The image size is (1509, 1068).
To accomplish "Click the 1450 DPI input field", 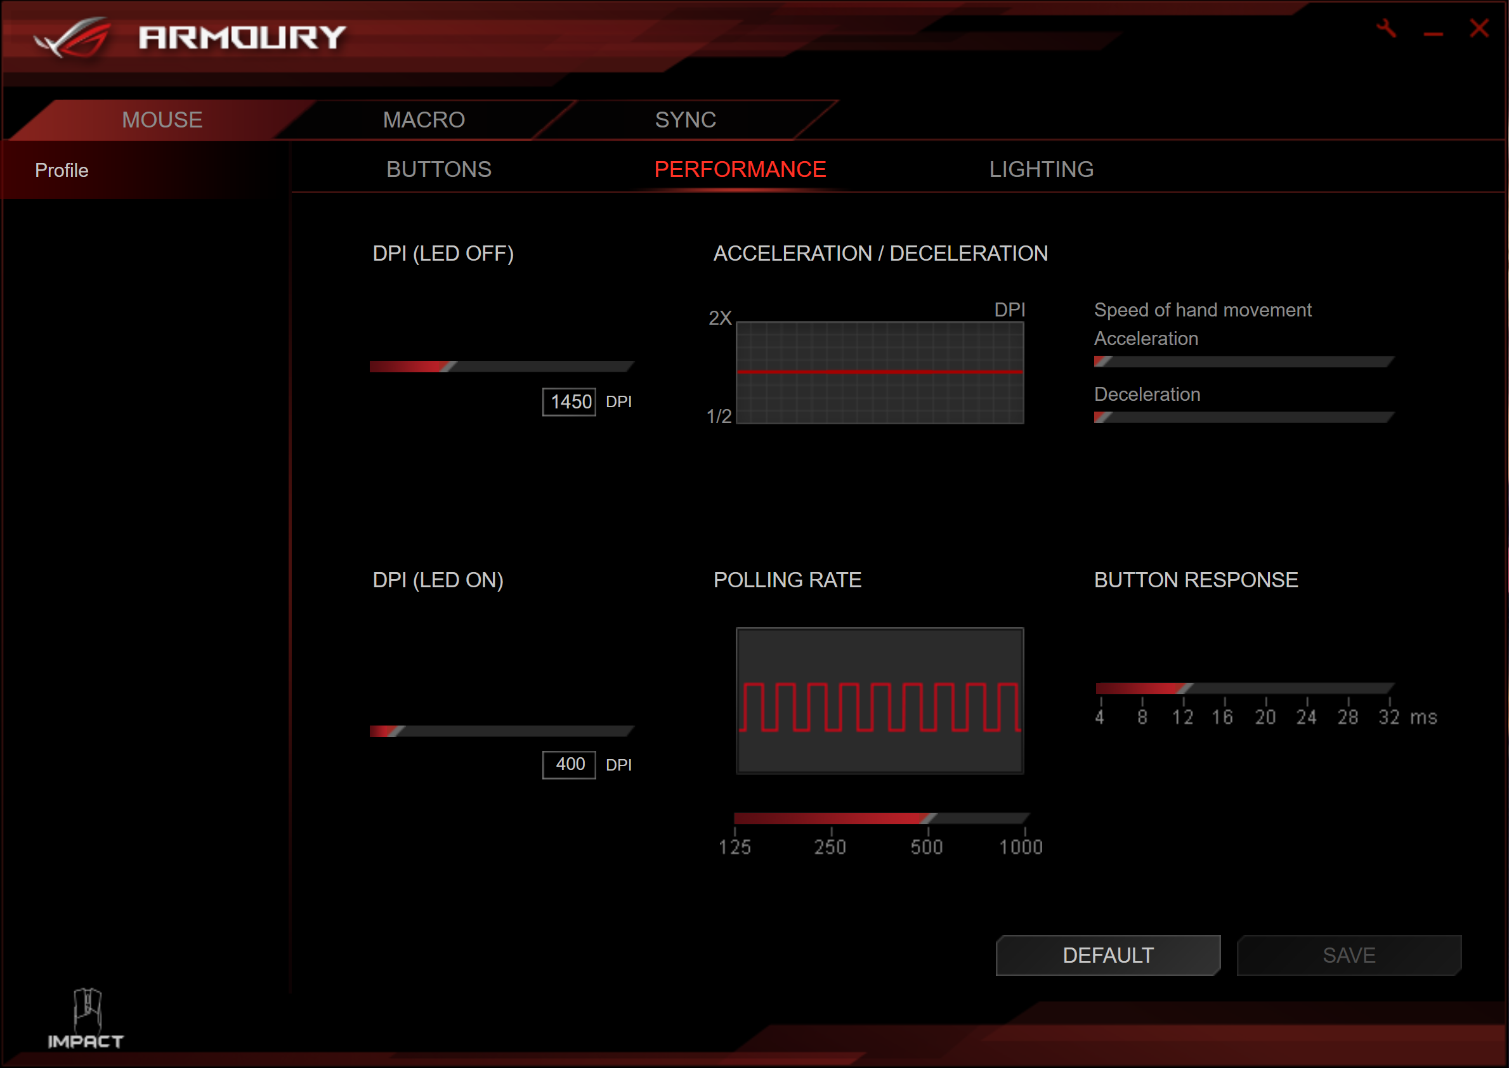I will 569,402.
